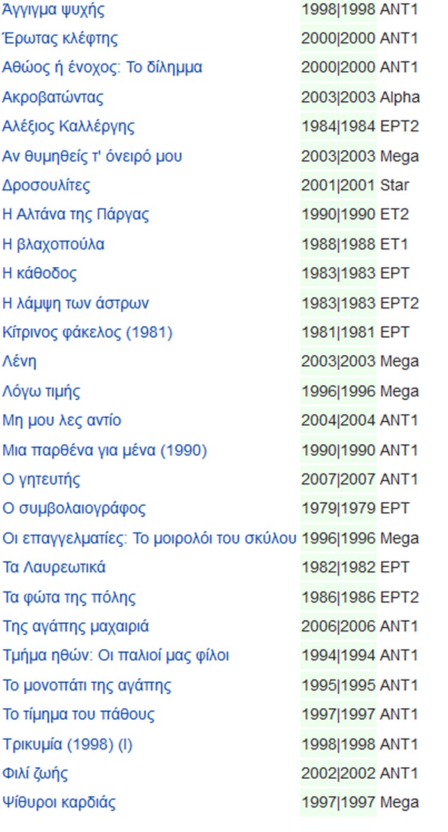Viewport: 448px width, 832px height.
Task: Go to Η Αλτάνα της Πάργας
Action: [x=76, y=215]
